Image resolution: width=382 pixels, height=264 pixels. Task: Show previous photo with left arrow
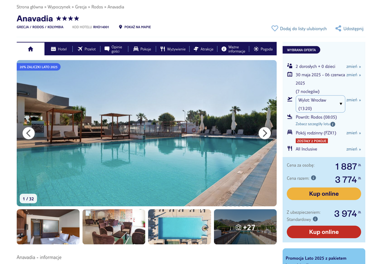pyautogui.click(x=29, y=133)
